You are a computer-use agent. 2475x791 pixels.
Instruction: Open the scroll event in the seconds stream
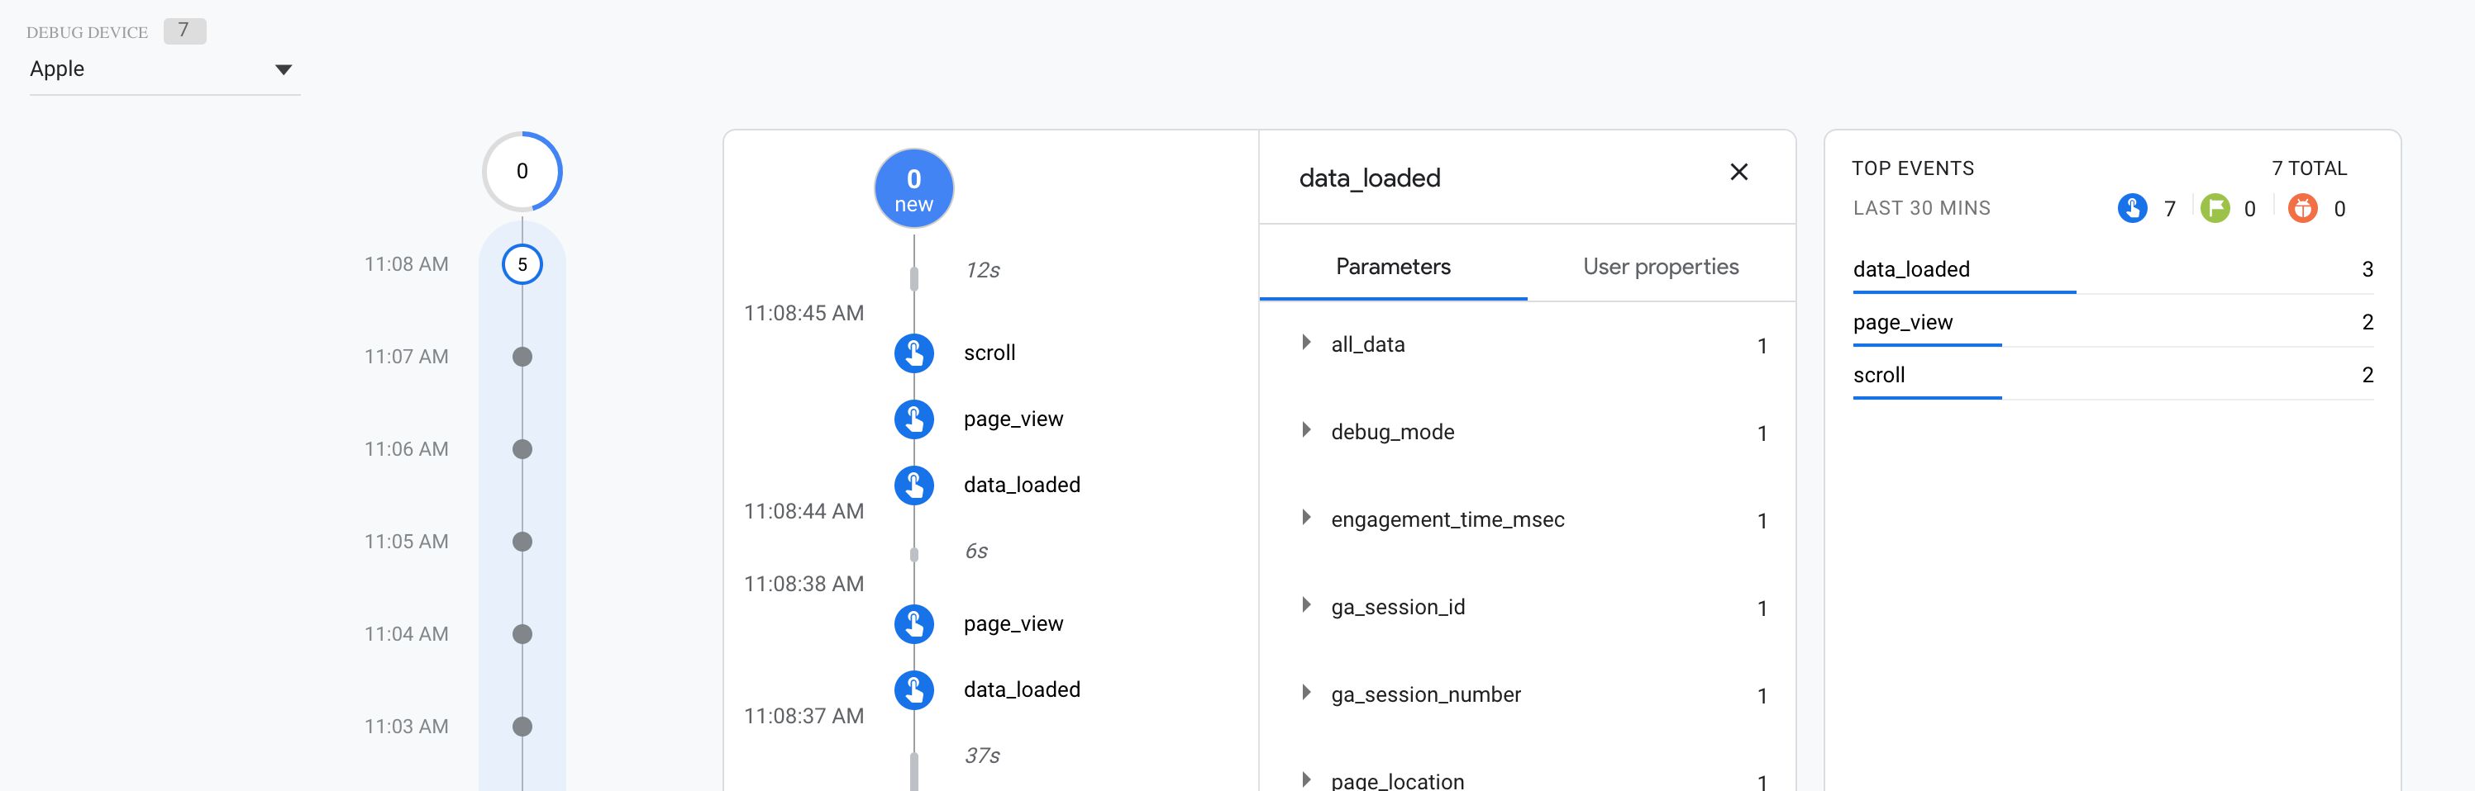pos(990,353)
